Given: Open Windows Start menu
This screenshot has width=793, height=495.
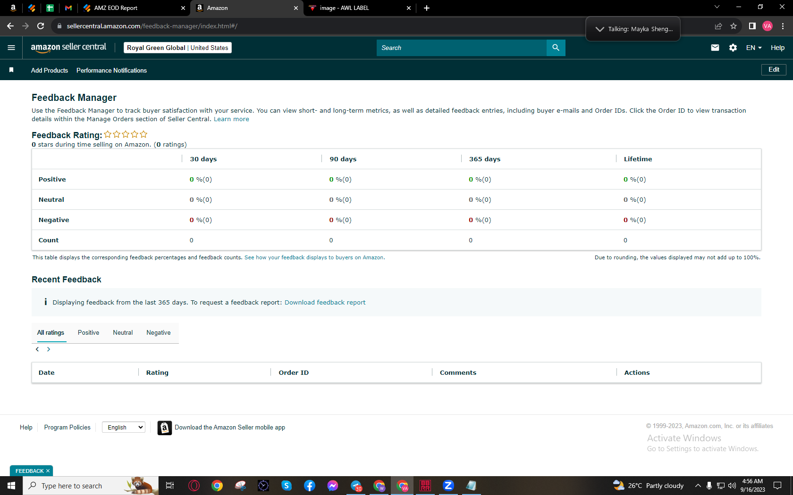Looking at the screenshot, I should [11, 486].
